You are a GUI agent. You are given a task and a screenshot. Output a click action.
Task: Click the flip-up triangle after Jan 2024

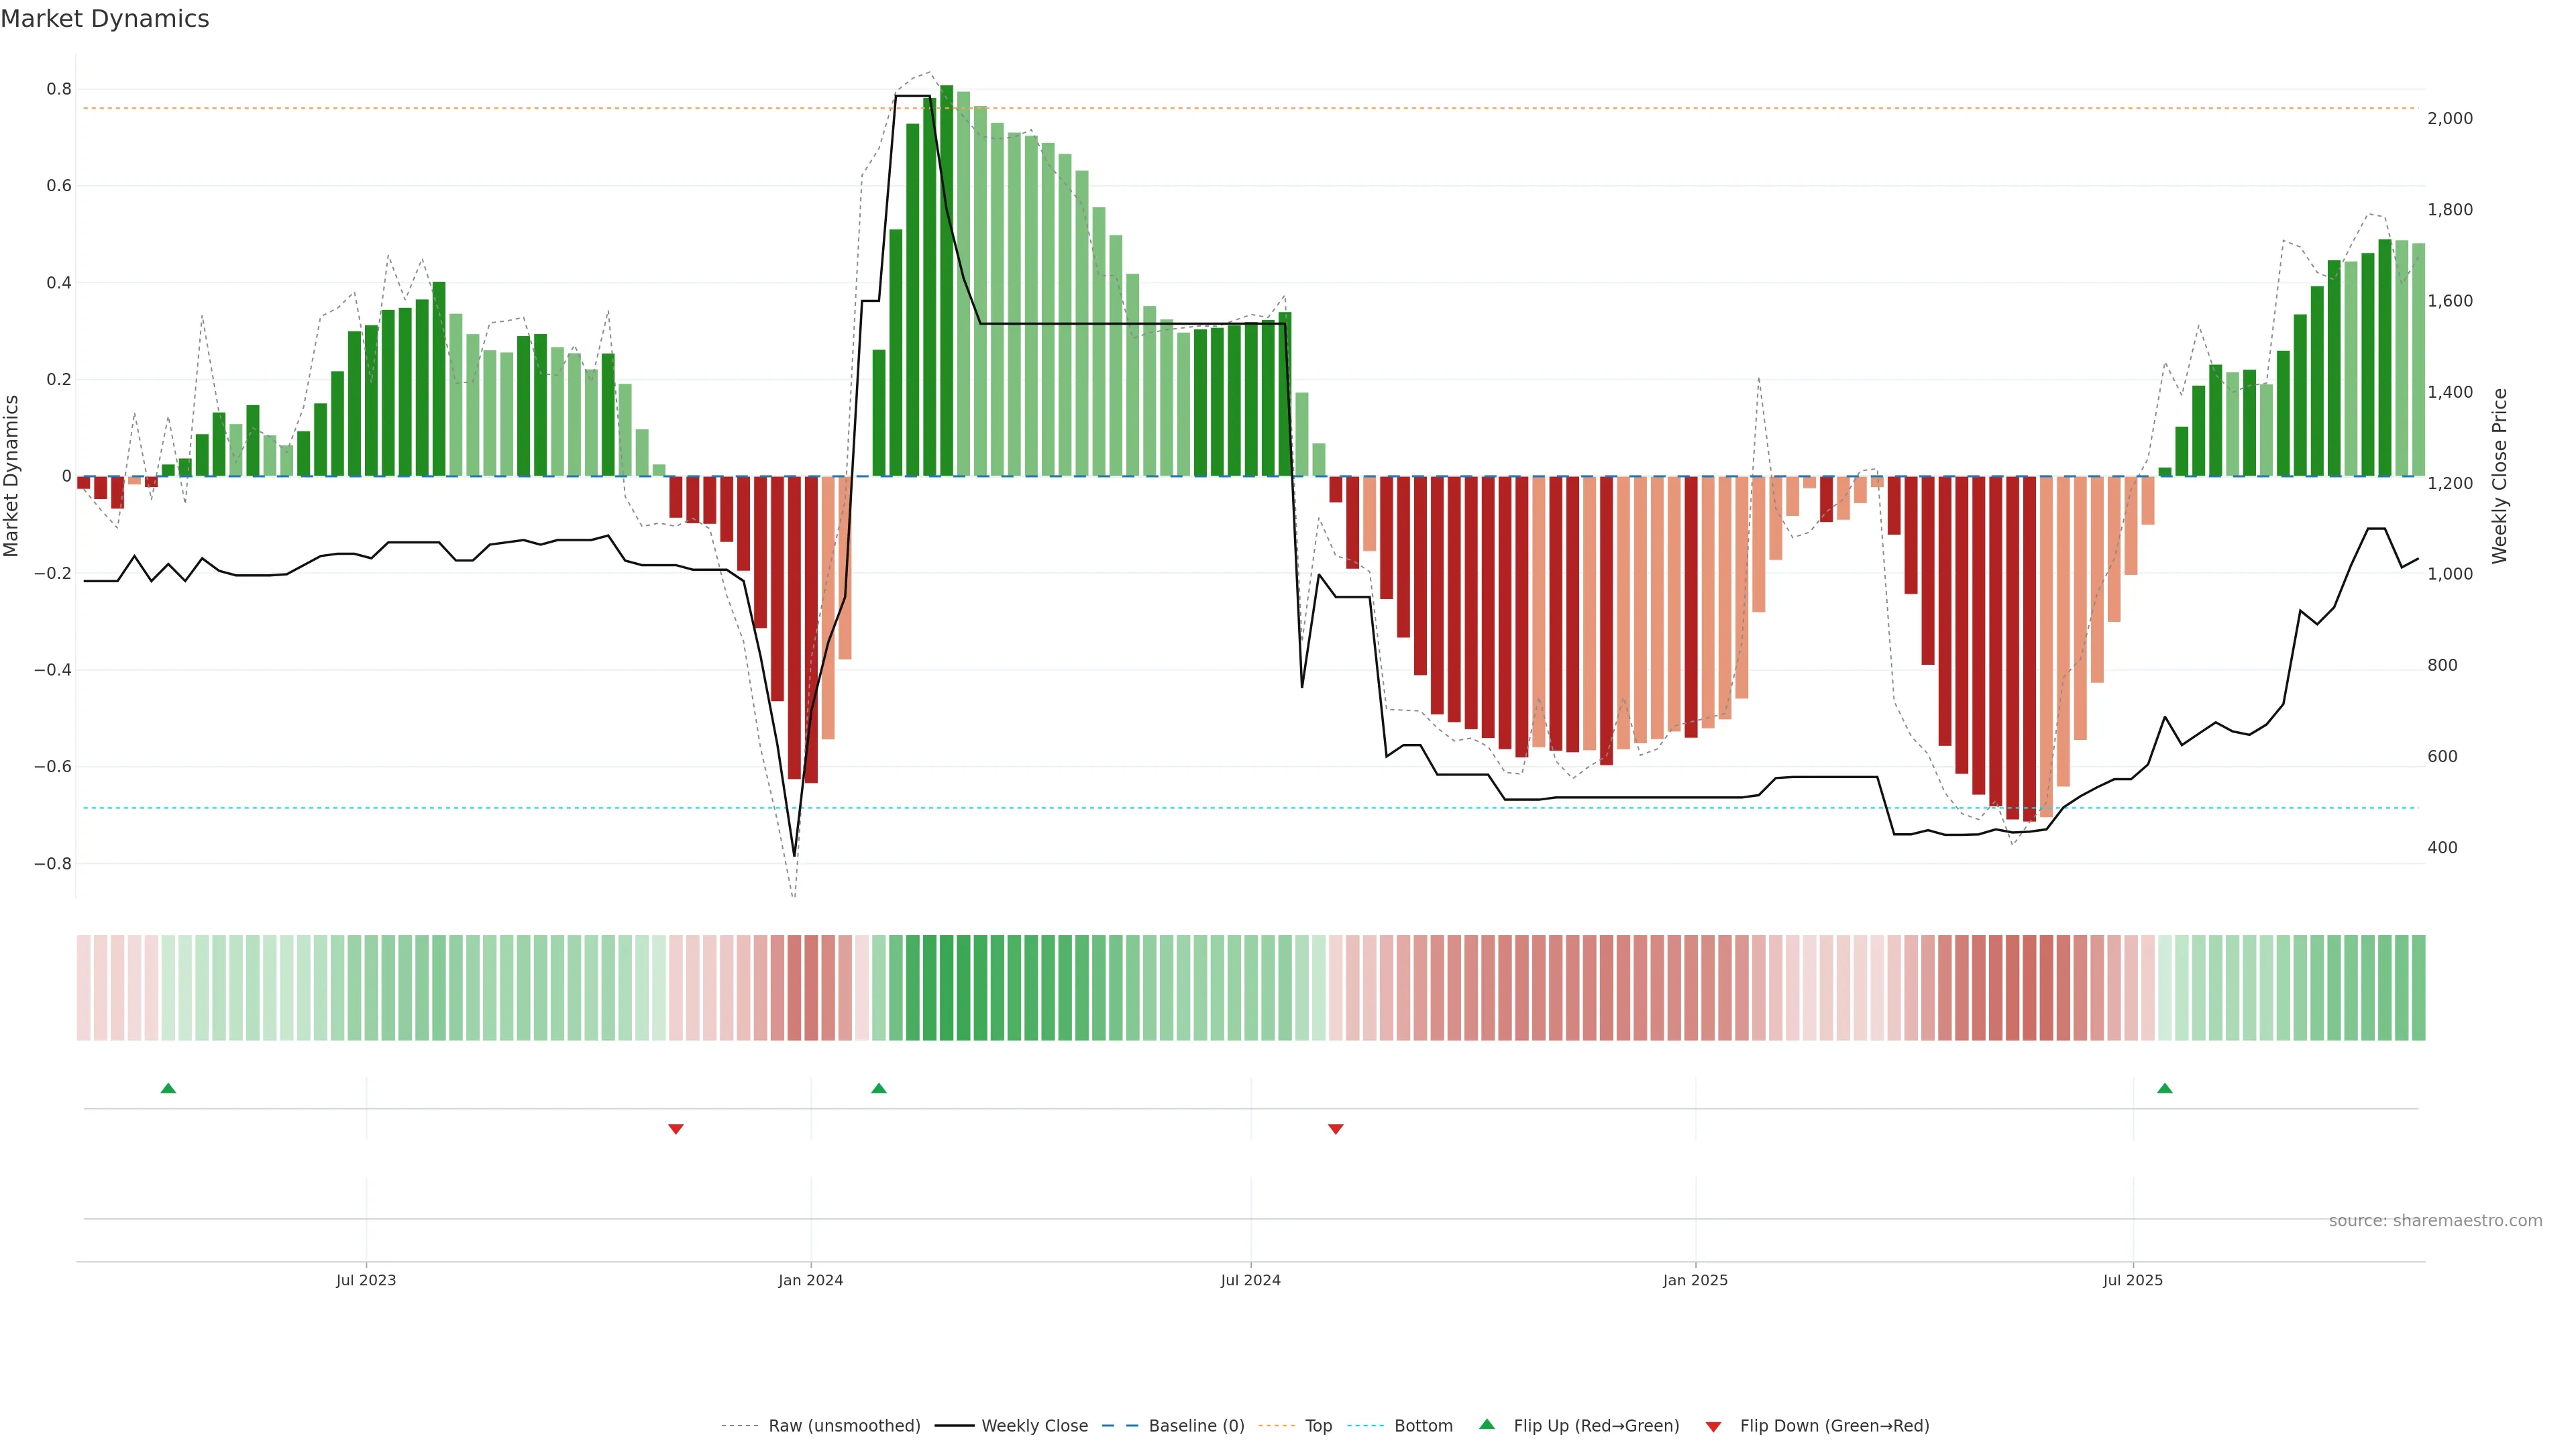[x=878, y=1088]
